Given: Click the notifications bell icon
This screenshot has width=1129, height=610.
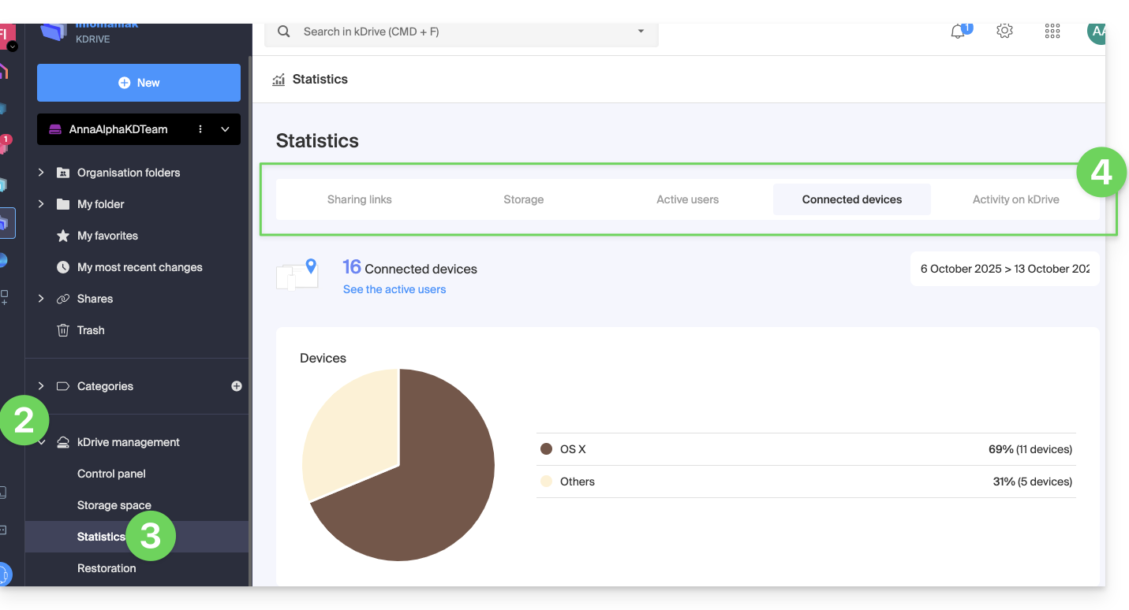Looking at the screenshot, I should (x=958, y=32).
